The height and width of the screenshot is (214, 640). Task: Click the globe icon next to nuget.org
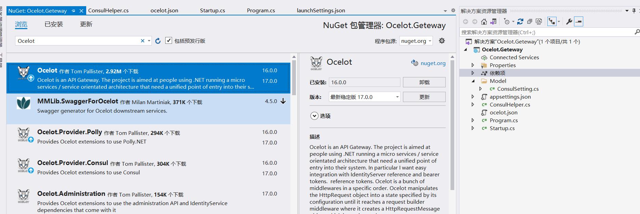point(415,63)
